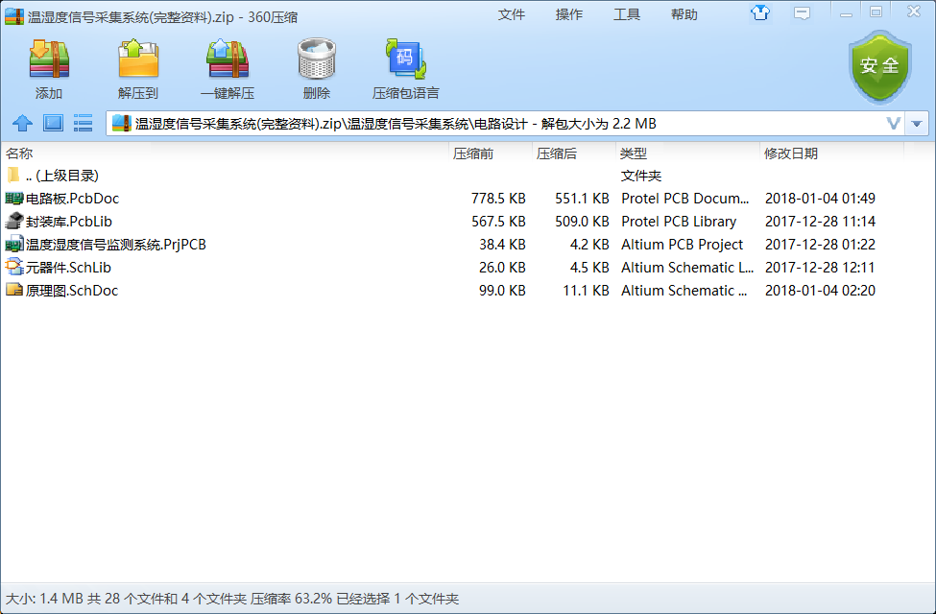The width and height of the screenshot is (936, 614).
Task: Switch to large icon view mode
Action: [x=53, y=124]
